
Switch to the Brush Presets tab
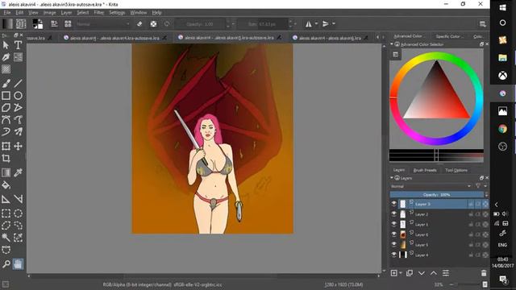click(x=425, y=170)
